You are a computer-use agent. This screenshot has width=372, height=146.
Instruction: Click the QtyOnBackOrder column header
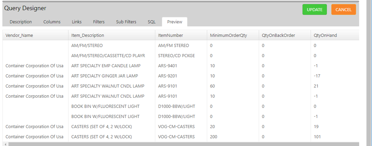(285, 35)
